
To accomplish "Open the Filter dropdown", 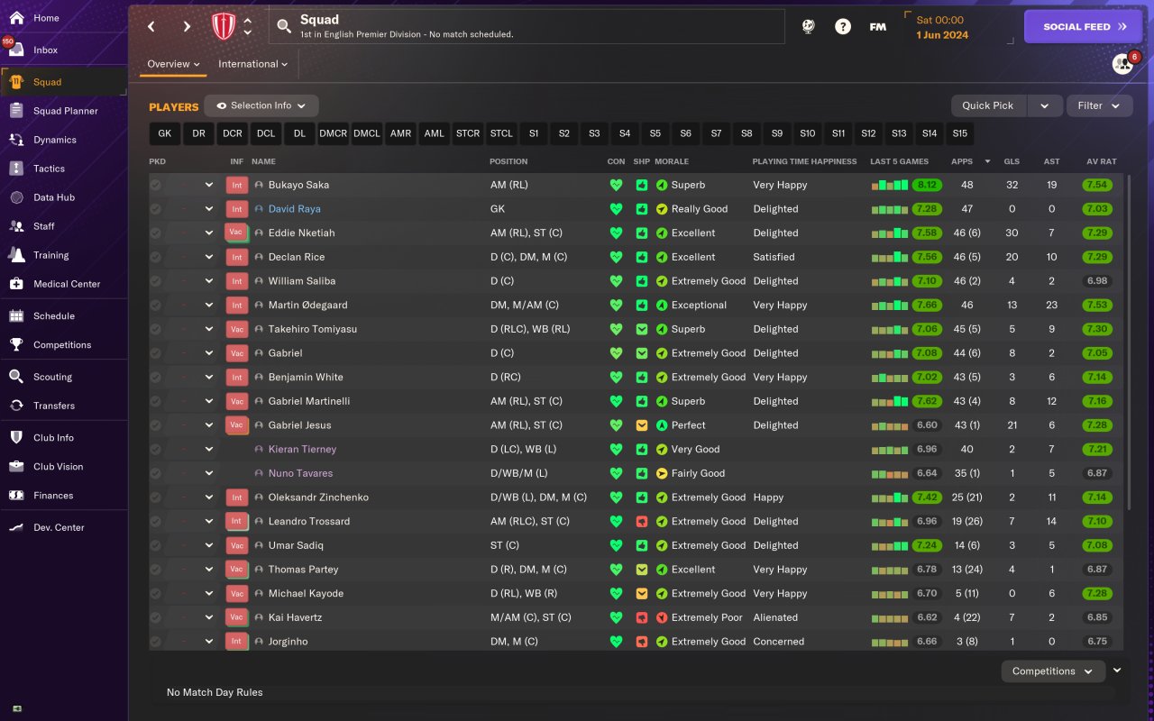I will pos(1099,105).
